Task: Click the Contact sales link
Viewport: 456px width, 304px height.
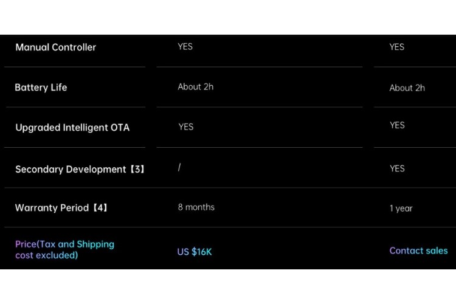Action: 418,250
